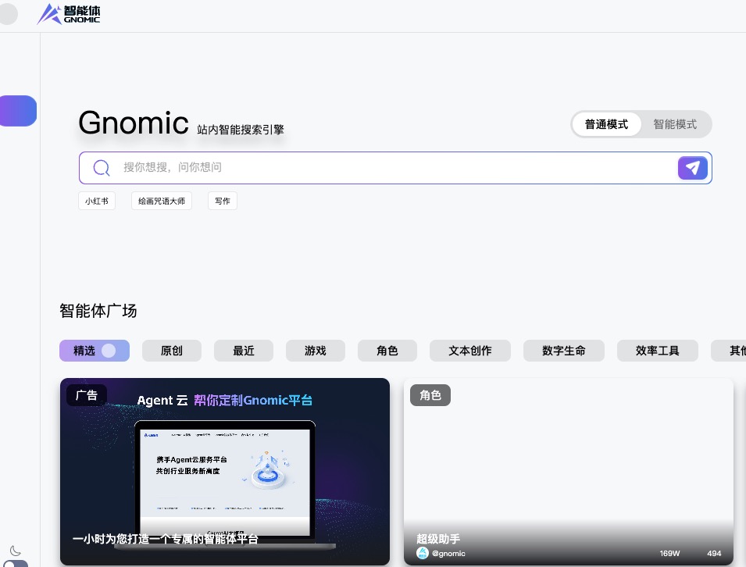Screen dimensions: 746x567
Task: Click the magnifier search icon
Action: point(102,167)
